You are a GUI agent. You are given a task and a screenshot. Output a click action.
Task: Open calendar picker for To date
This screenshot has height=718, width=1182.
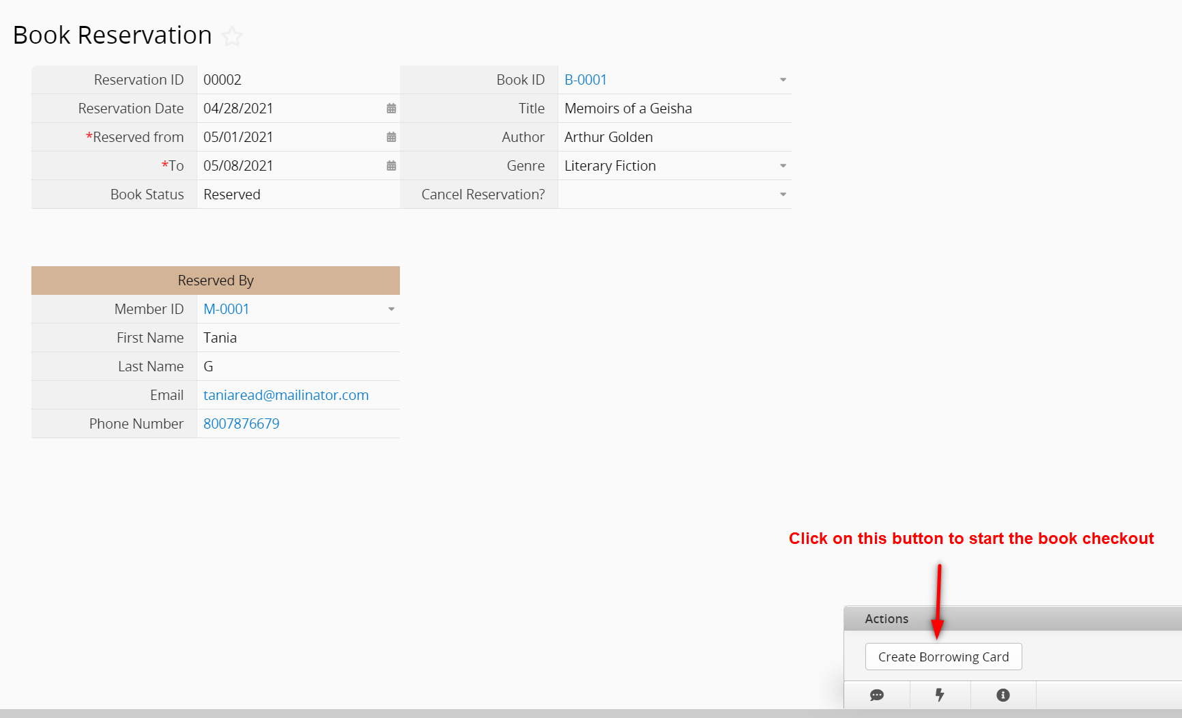(x=391, y=166)
